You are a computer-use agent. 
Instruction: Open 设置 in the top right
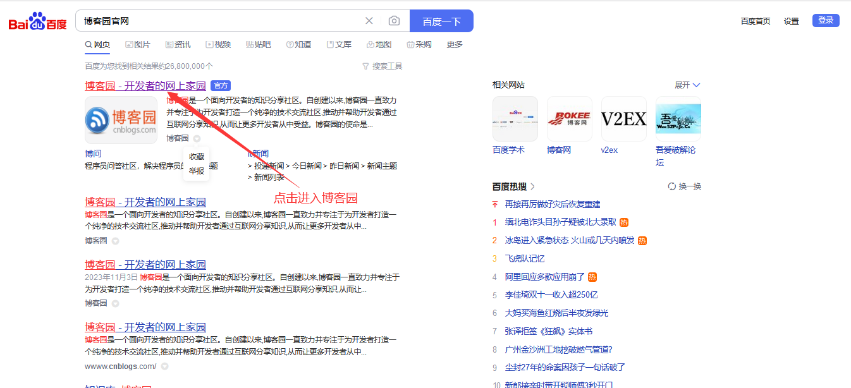792,21
